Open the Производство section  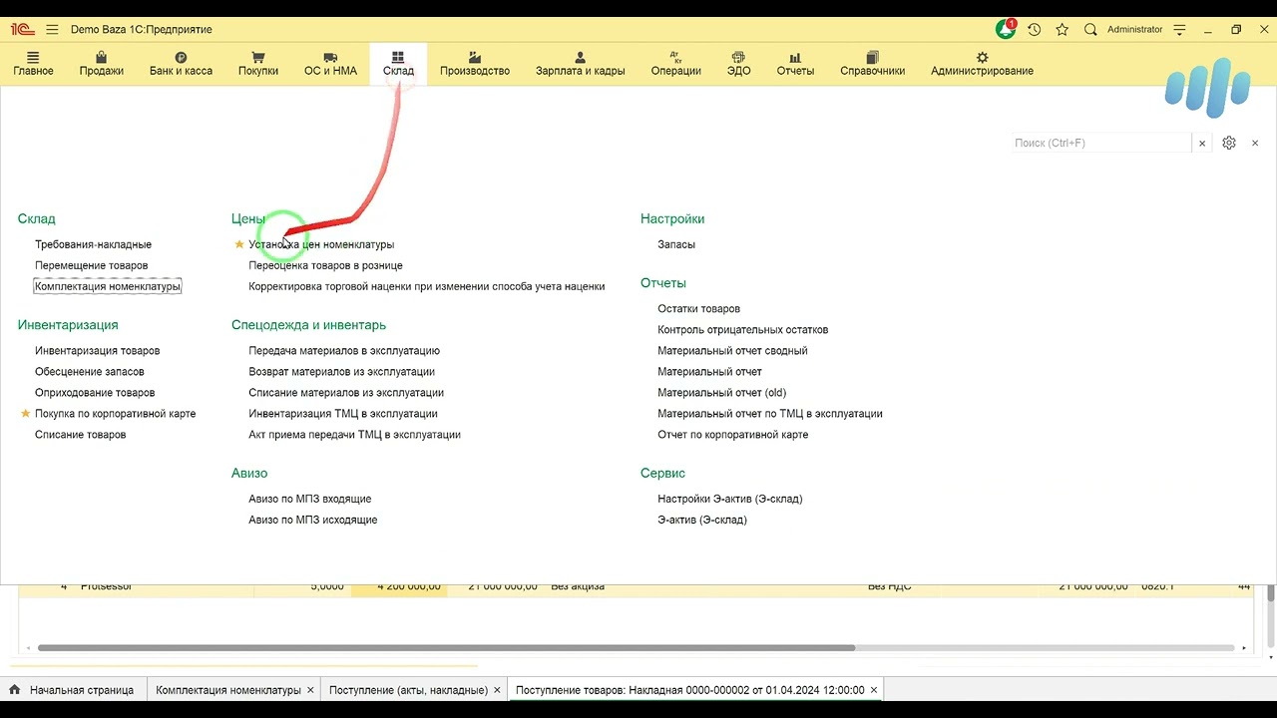[475, 64]
